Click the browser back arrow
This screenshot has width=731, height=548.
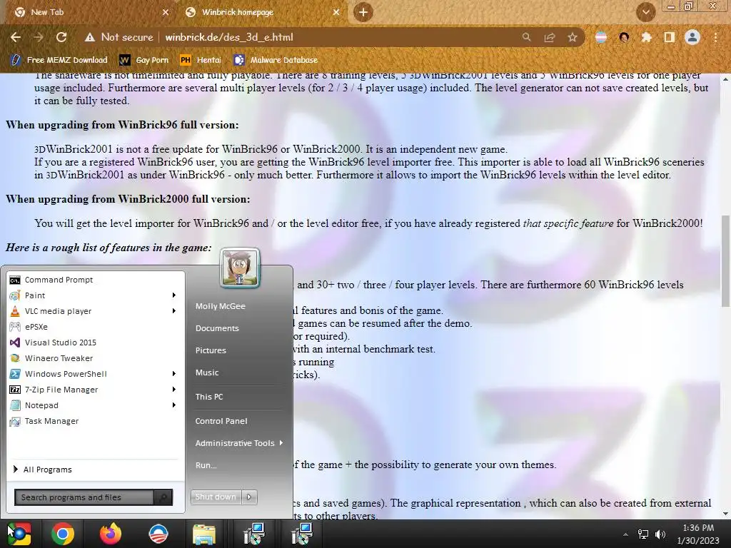pyautogui.click(x=16, y=37)
